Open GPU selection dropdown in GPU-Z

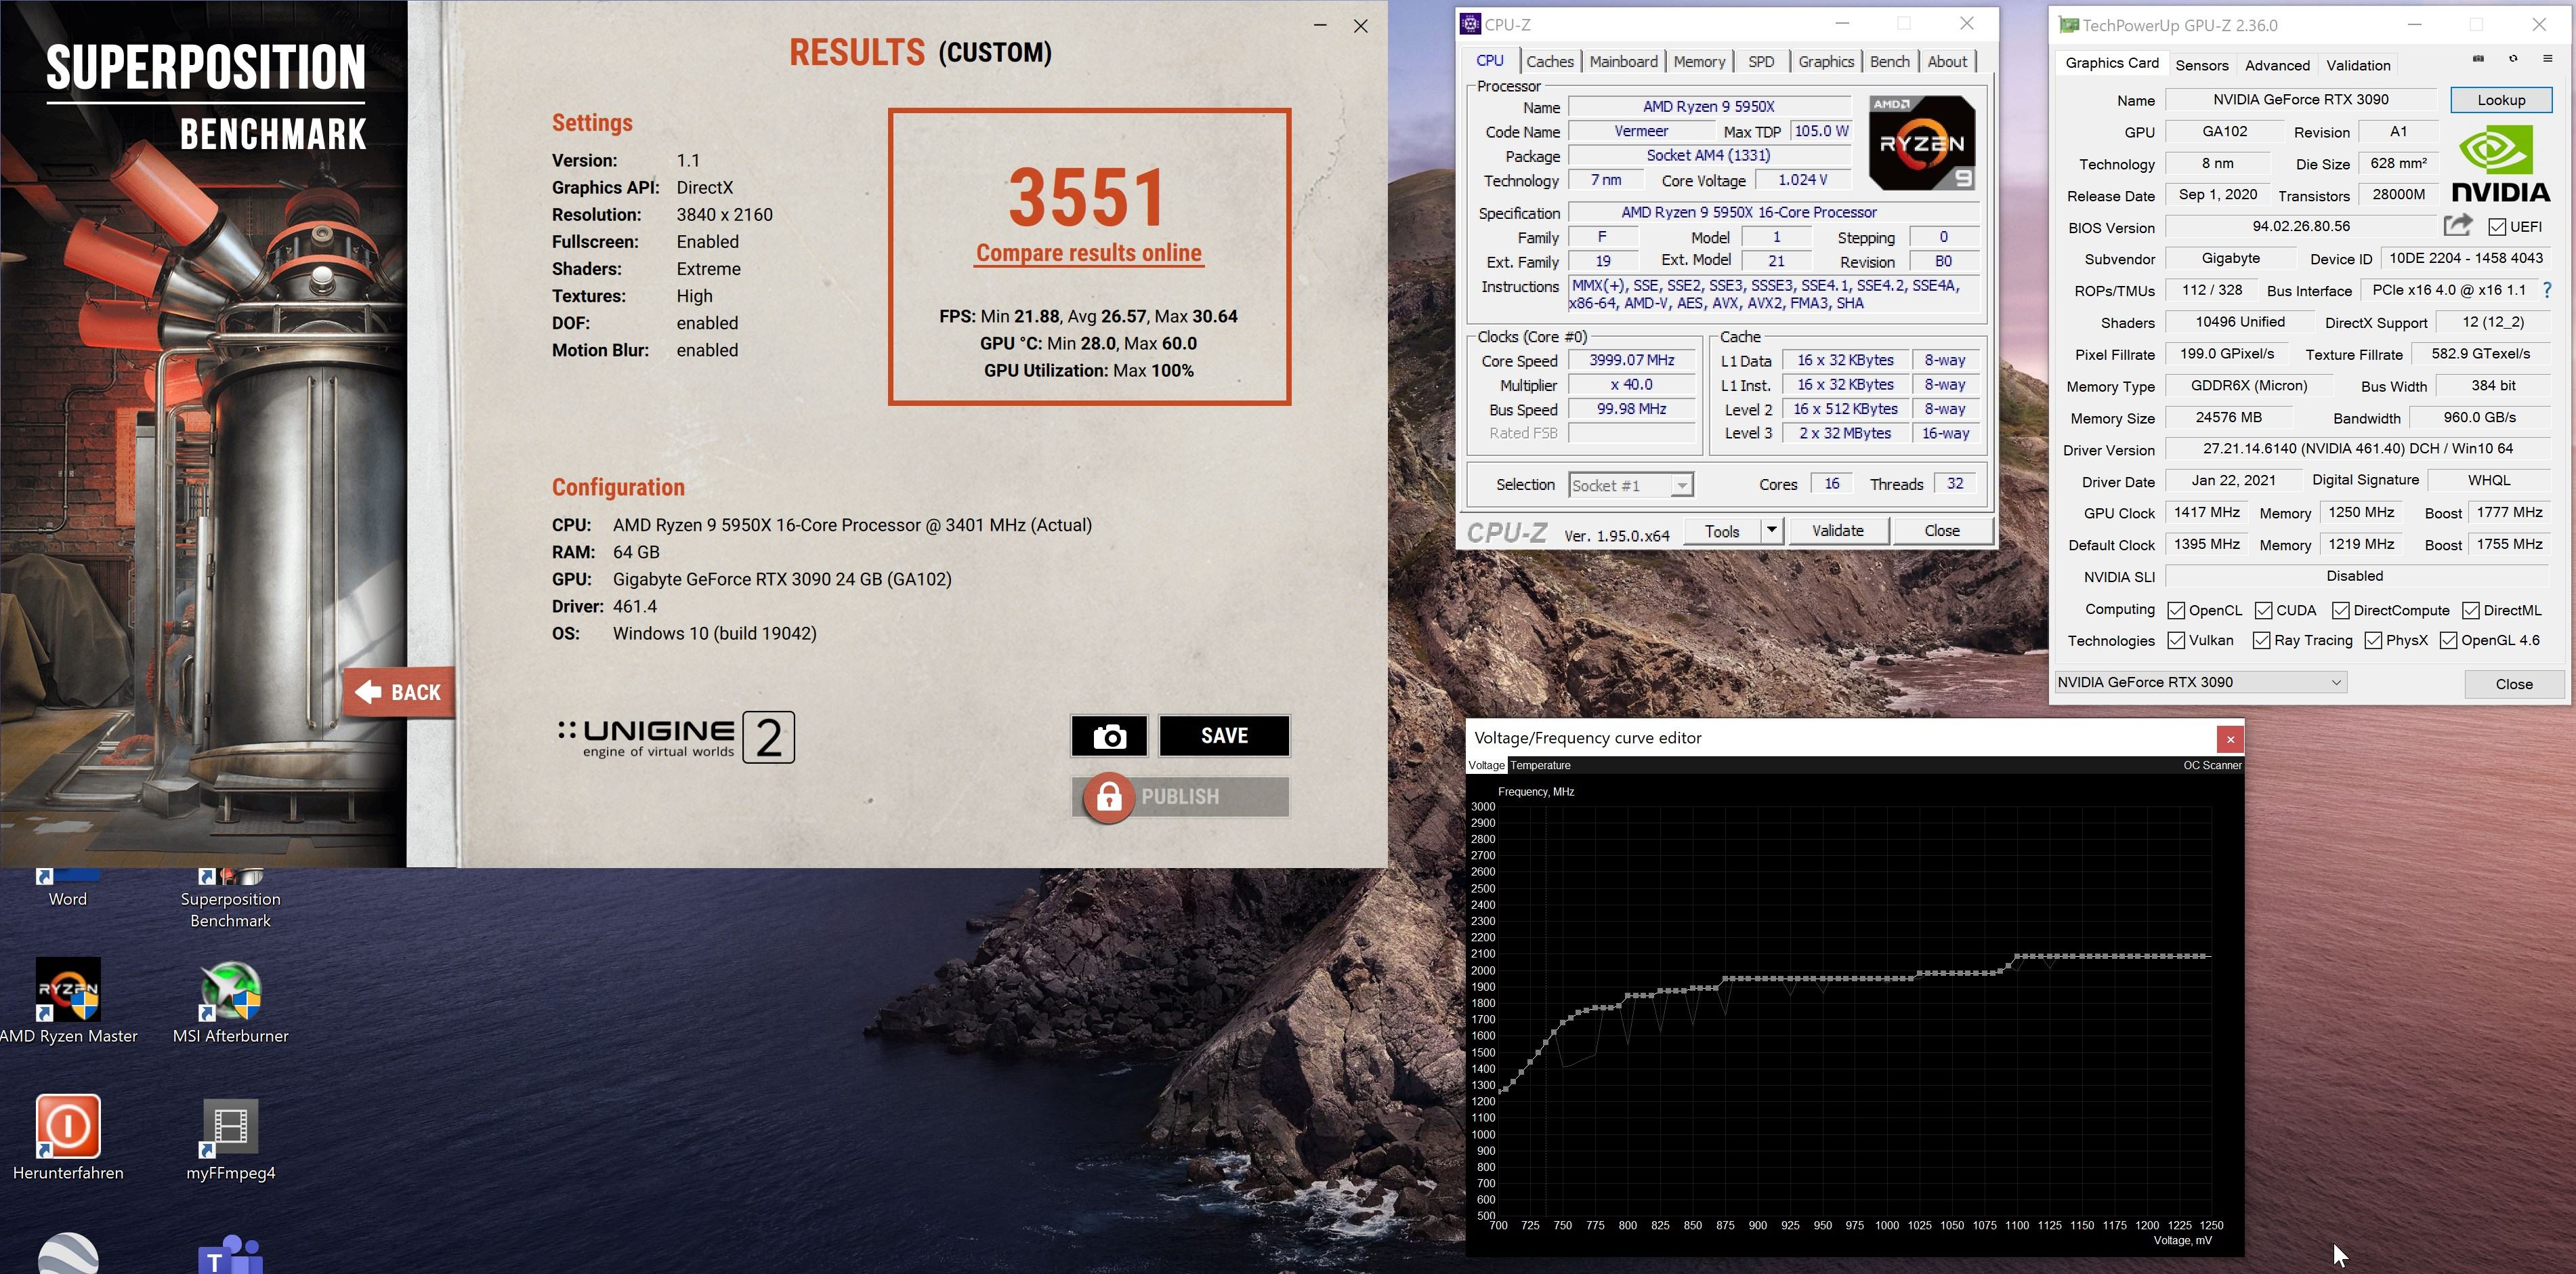click(2201, 682)
